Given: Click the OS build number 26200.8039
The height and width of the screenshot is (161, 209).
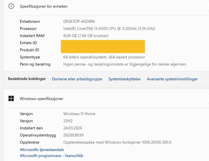Looking at the screenshot, I should [73, 135].
